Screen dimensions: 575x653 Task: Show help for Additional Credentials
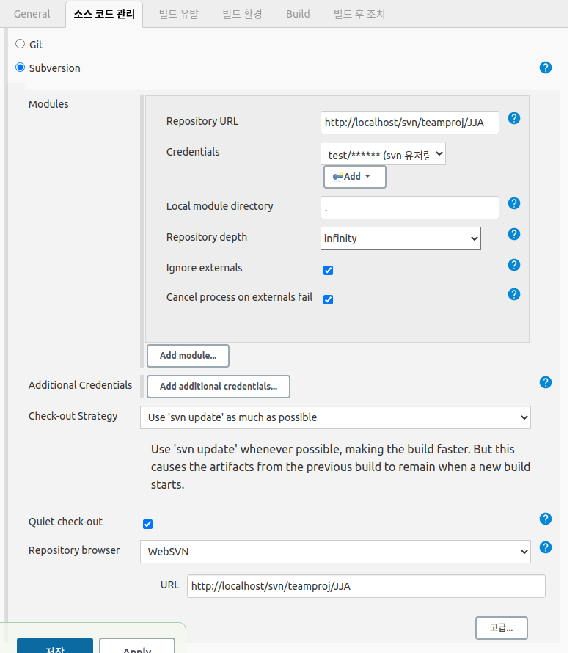tap(545, 382)
